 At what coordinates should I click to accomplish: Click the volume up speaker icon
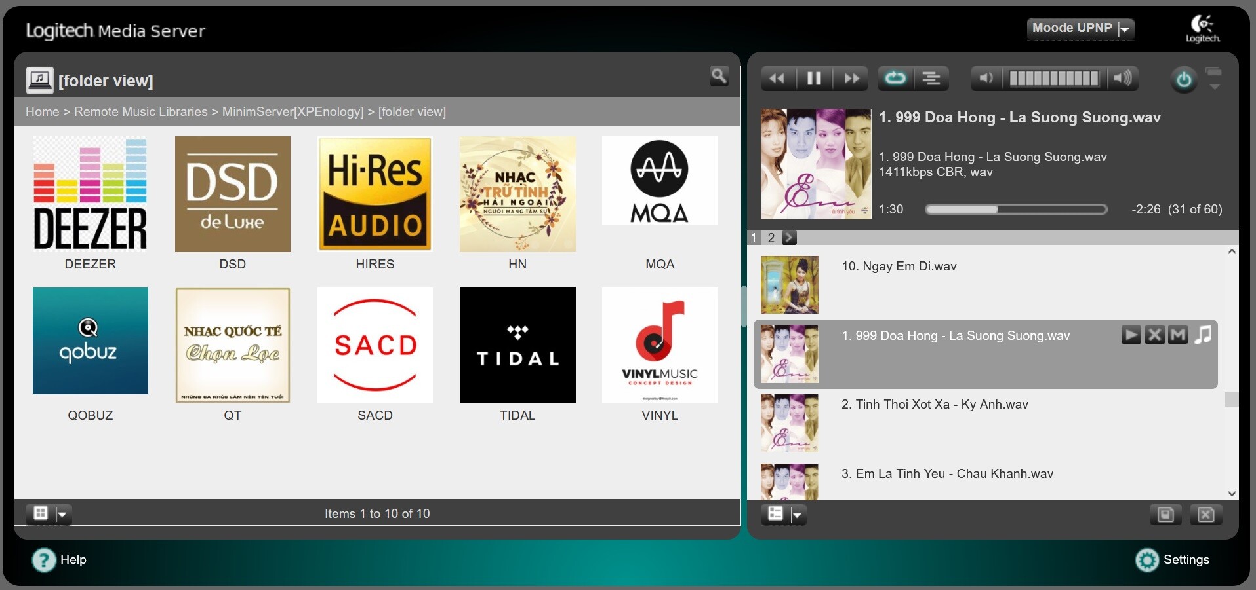pos(1122,79)
